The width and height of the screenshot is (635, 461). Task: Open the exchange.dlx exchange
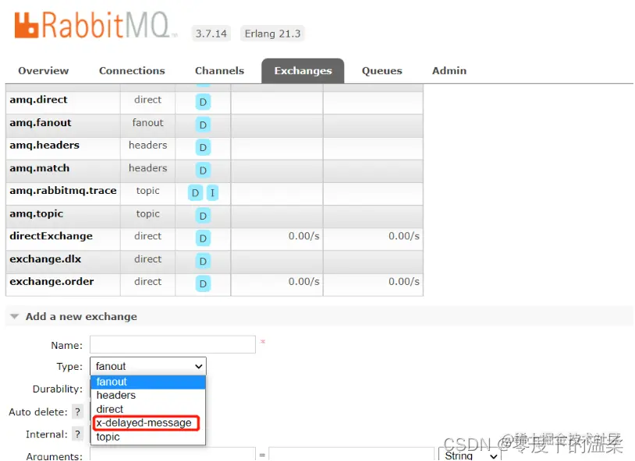click(45, 259)
